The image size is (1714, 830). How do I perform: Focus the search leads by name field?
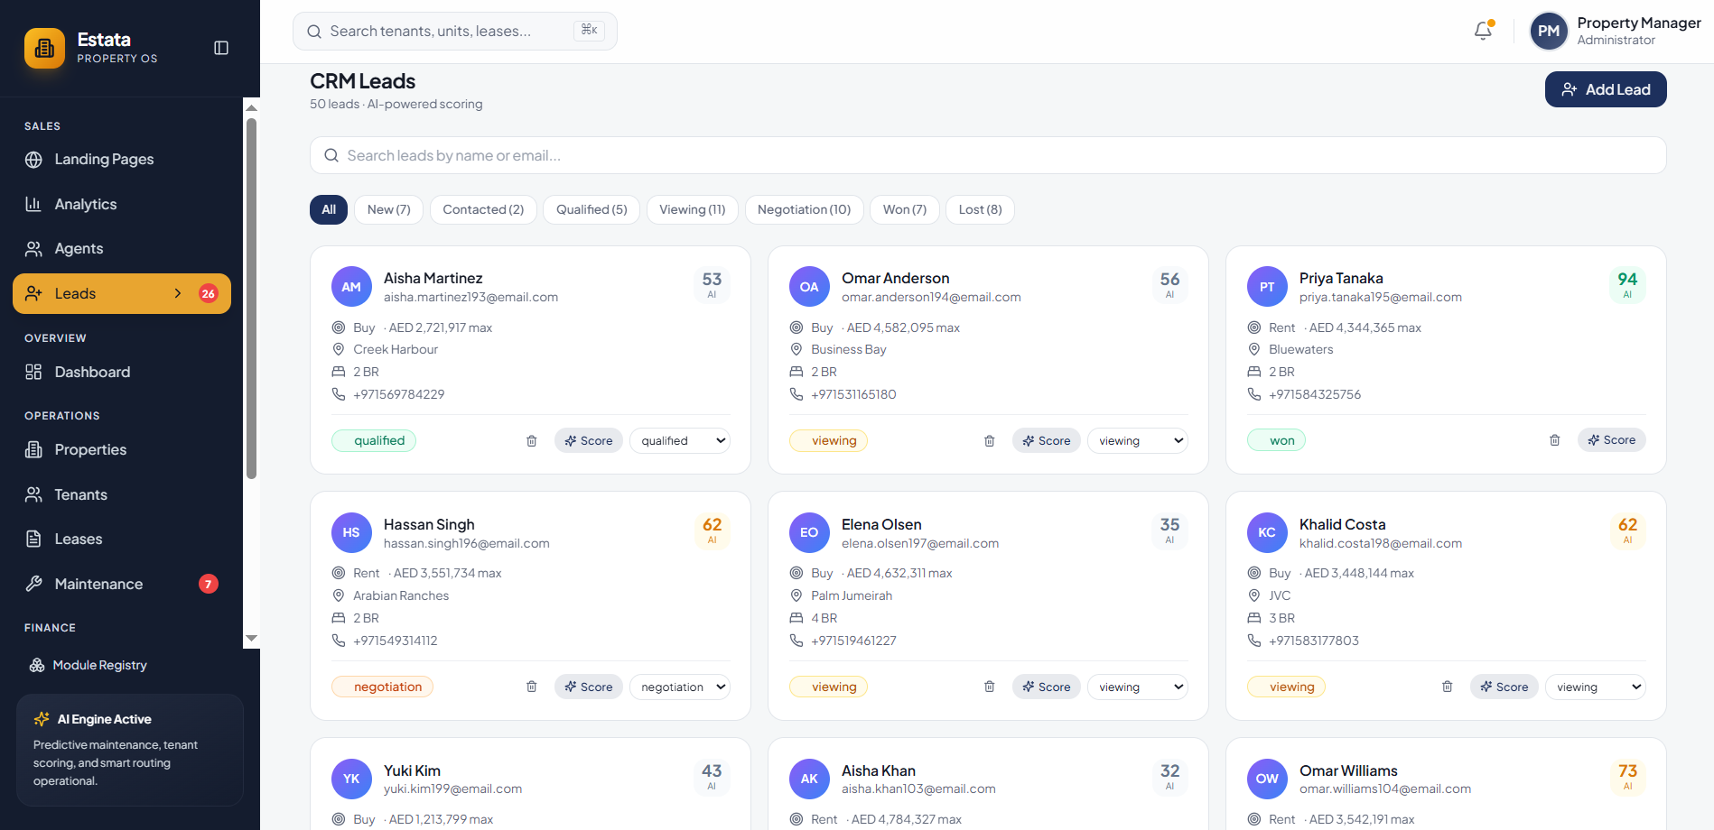pos(988,155)
